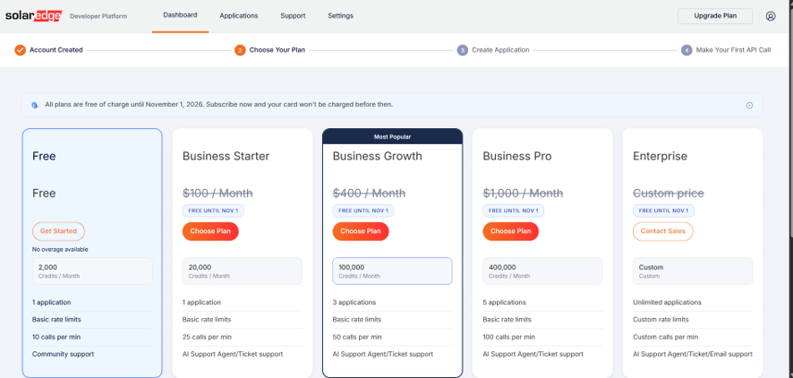Open the Settings tab
Viewport: 793px width, 378px height.
click(x=340, y=16)
